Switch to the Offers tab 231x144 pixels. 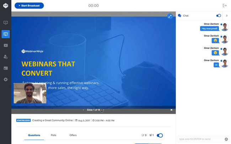click(73, 135)
